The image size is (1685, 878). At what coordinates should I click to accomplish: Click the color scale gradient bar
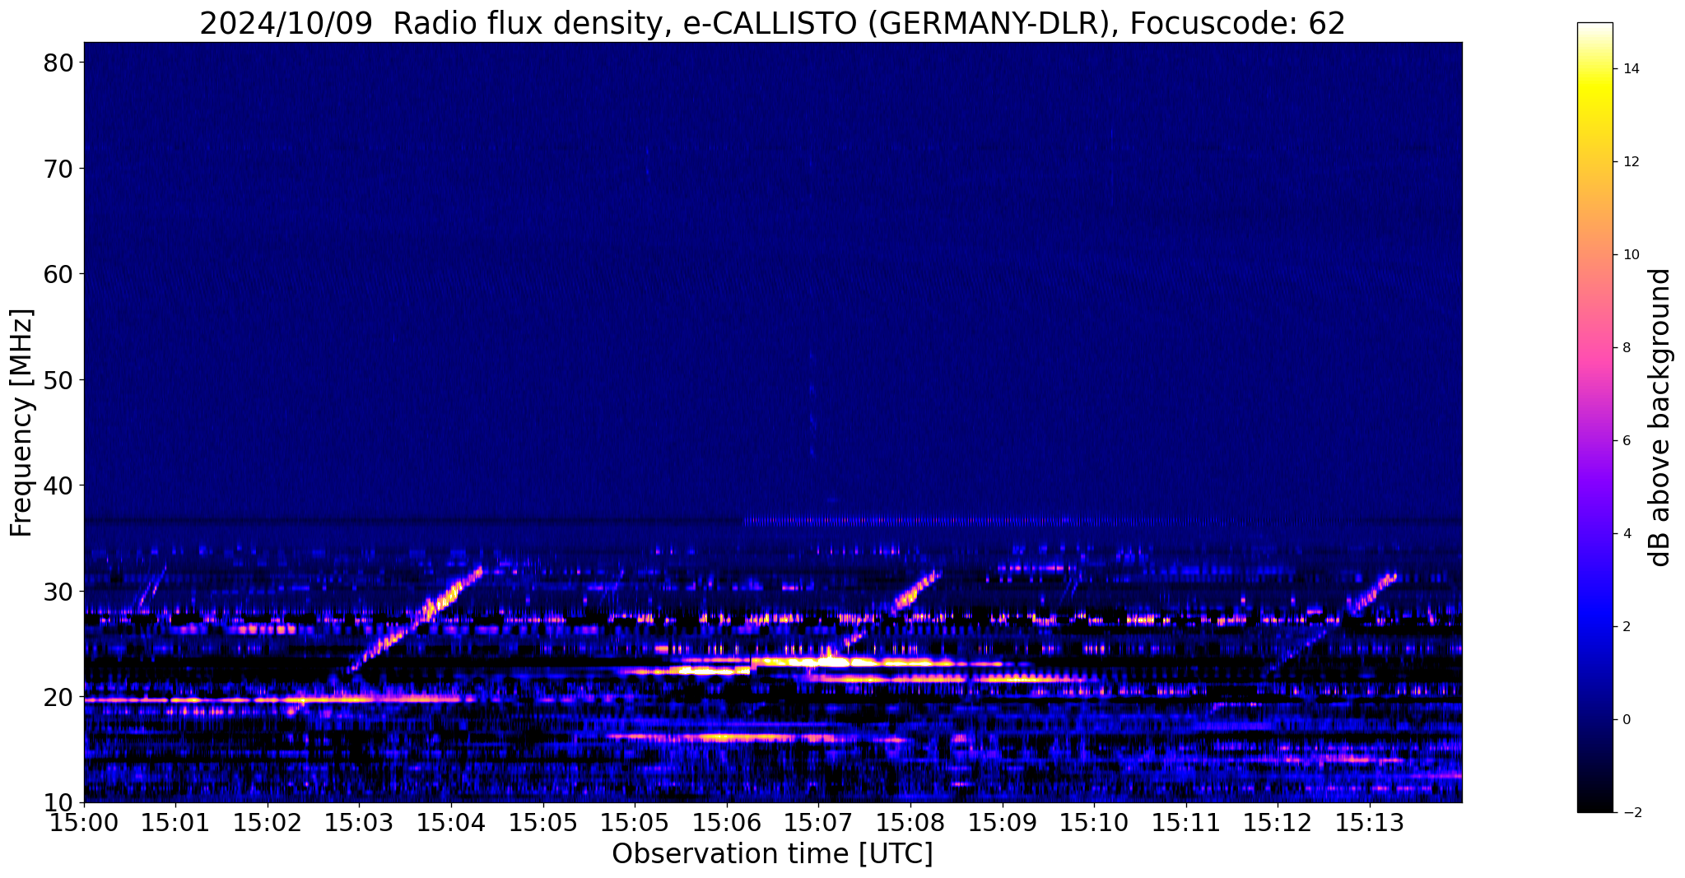coord(1594,417)
